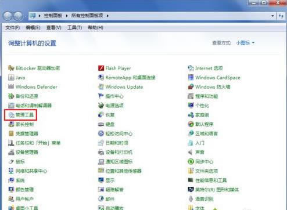Image resolution: width=287 pixels, height=210 pixels.
Task: Expand the address bar history dropdown arrow
Action: click(x=272, y=16)
